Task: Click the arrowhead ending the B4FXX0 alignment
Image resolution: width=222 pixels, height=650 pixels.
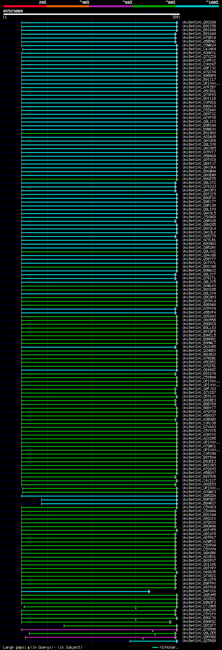Action: pyautogui.click(x=150, y=591)
